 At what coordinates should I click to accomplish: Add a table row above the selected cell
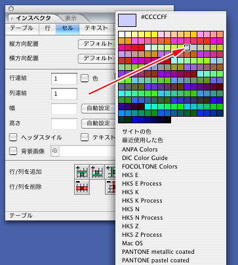(x=82, y=172)
